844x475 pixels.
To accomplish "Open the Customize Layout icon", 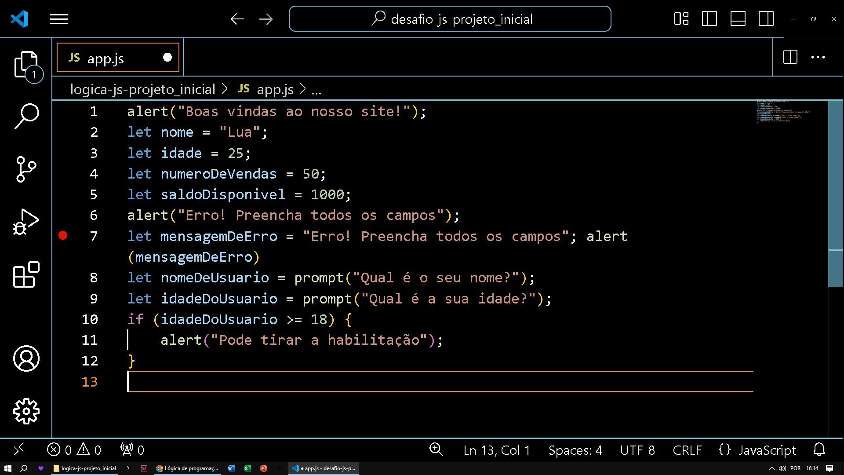I will point(681,19).
